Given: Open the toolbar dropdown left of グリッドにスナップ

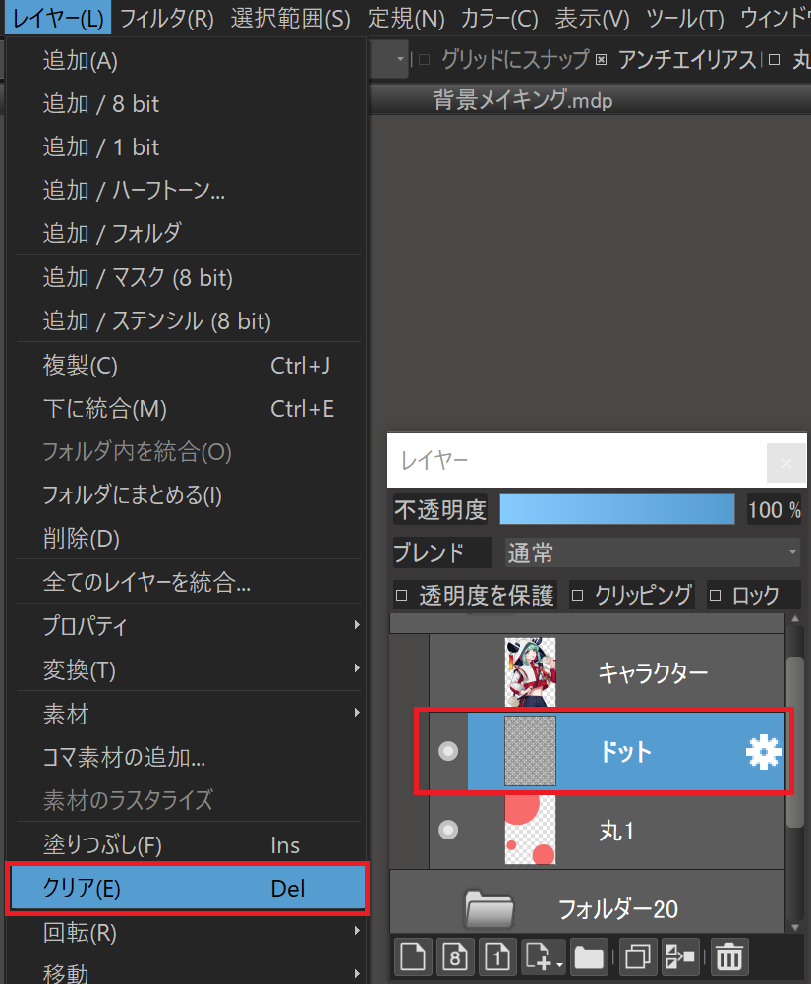Looking at the screenshot, I should (389, 60).
